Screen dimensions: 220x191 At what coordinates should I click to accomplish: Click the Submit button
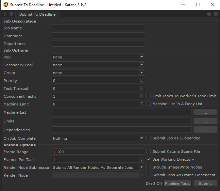point(205,183)
